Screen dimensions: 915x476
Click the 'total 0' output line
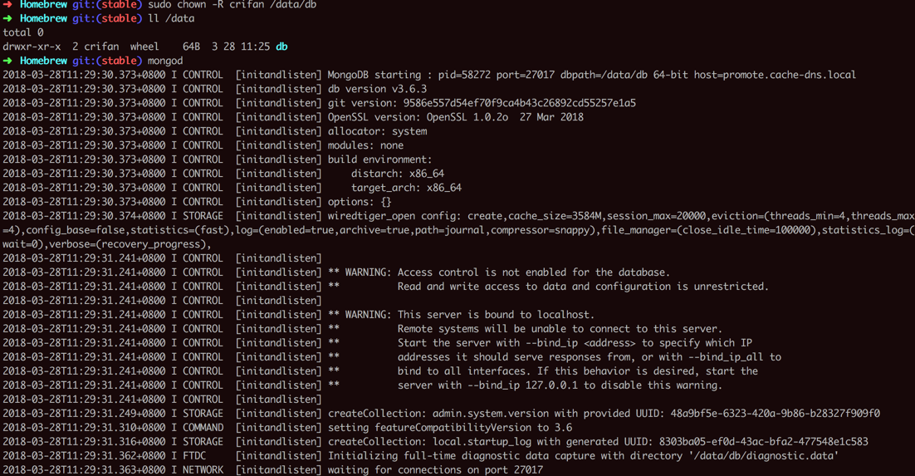click(x=22, y=32)
